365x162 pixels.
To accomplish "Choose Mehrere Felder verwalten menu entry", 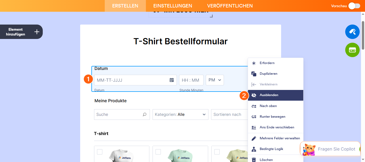I will (x=275, y=138).
